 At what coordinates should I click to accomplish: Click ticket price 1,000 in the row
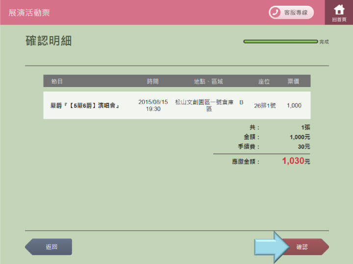[x=294, y=105]
